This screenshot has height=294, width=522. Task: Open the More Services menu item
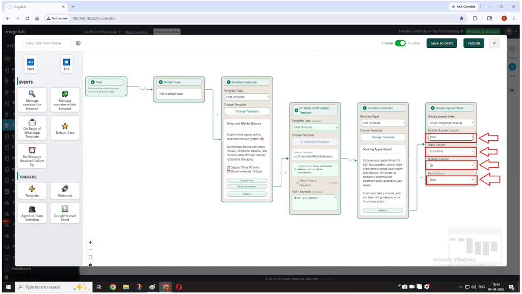pos(137,32)
